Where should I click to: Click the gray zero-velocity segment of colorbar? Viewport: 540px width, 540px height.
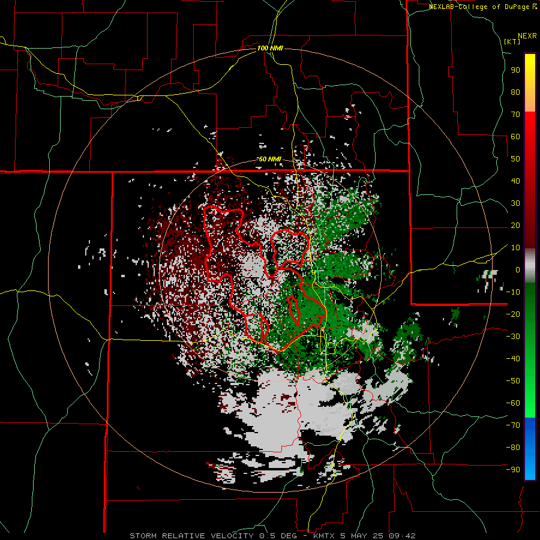[x=530, y=266]
